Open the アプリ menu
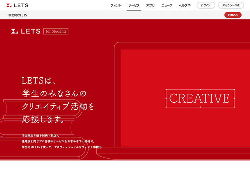This screenshot has width=250, height=176. point(150,5)
